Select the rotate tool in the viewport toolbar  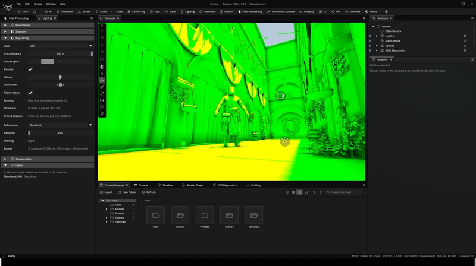coord(102,87)
